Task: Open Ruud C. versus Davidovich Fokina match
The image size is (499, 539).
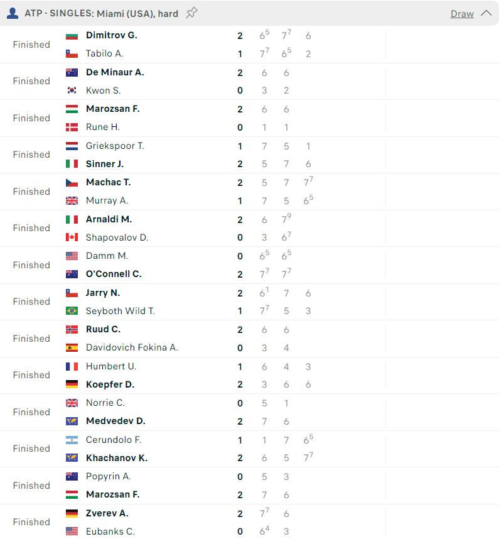Action: pyautogui.click(x=249, y=339)
